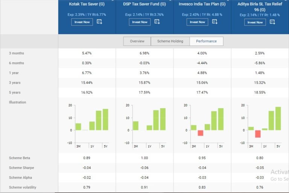Open Aditya Birla SL Tax Relief 96 title
Viewport: 289px width, 193px height.
pos(260,7)
